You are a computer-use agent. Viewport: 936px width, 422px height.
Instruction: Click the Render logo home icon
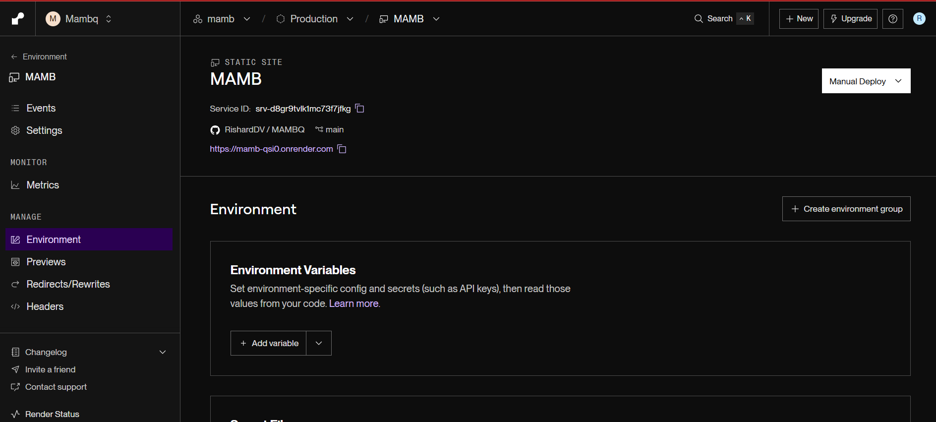coord(18,19)
